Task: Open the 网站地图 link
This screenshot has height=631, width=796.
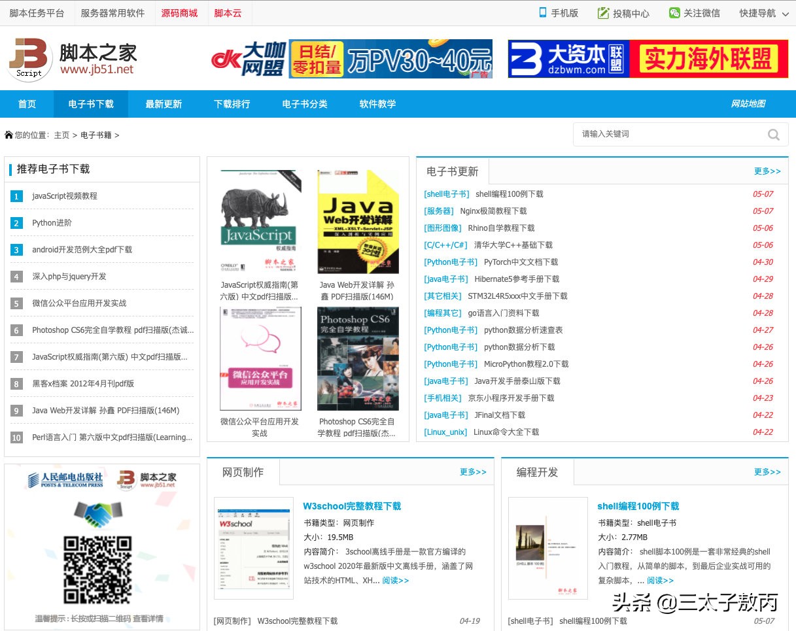Action: 748,104
